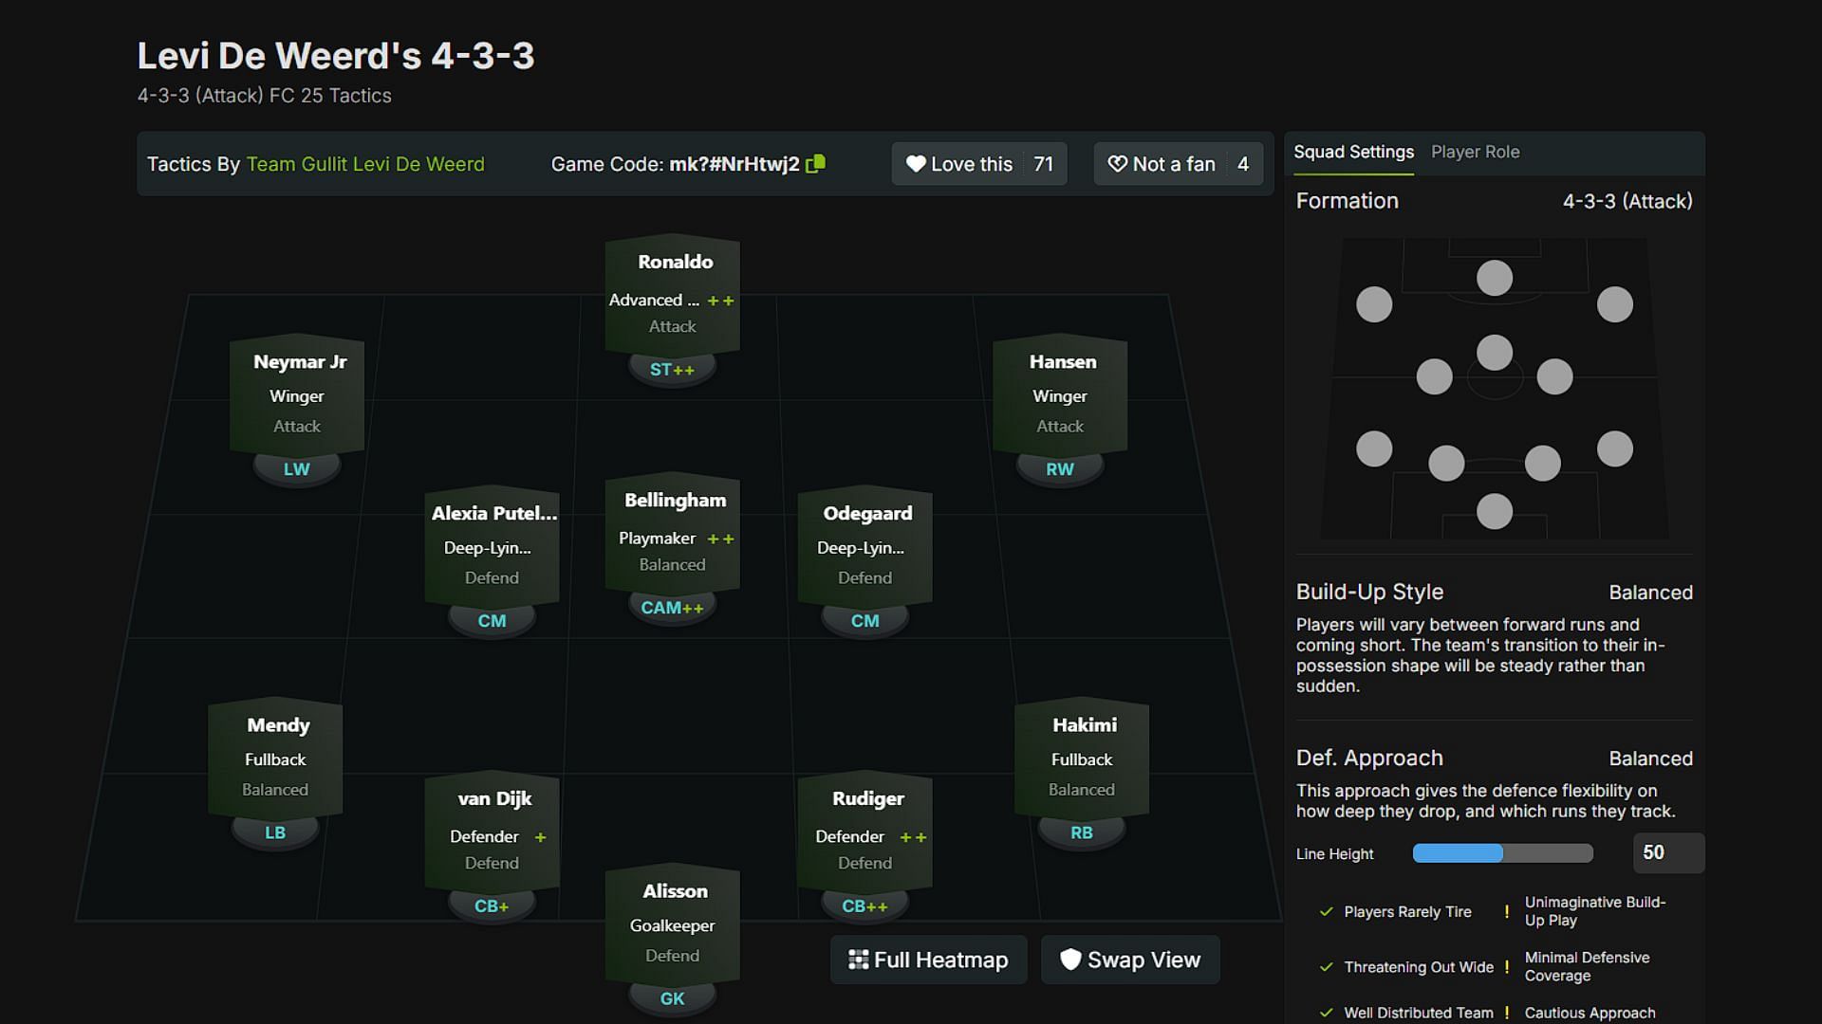Click the Bellingham CAM++ position badge
Viewport: 1822px width, 1024px height.
(x=675, y=608)
